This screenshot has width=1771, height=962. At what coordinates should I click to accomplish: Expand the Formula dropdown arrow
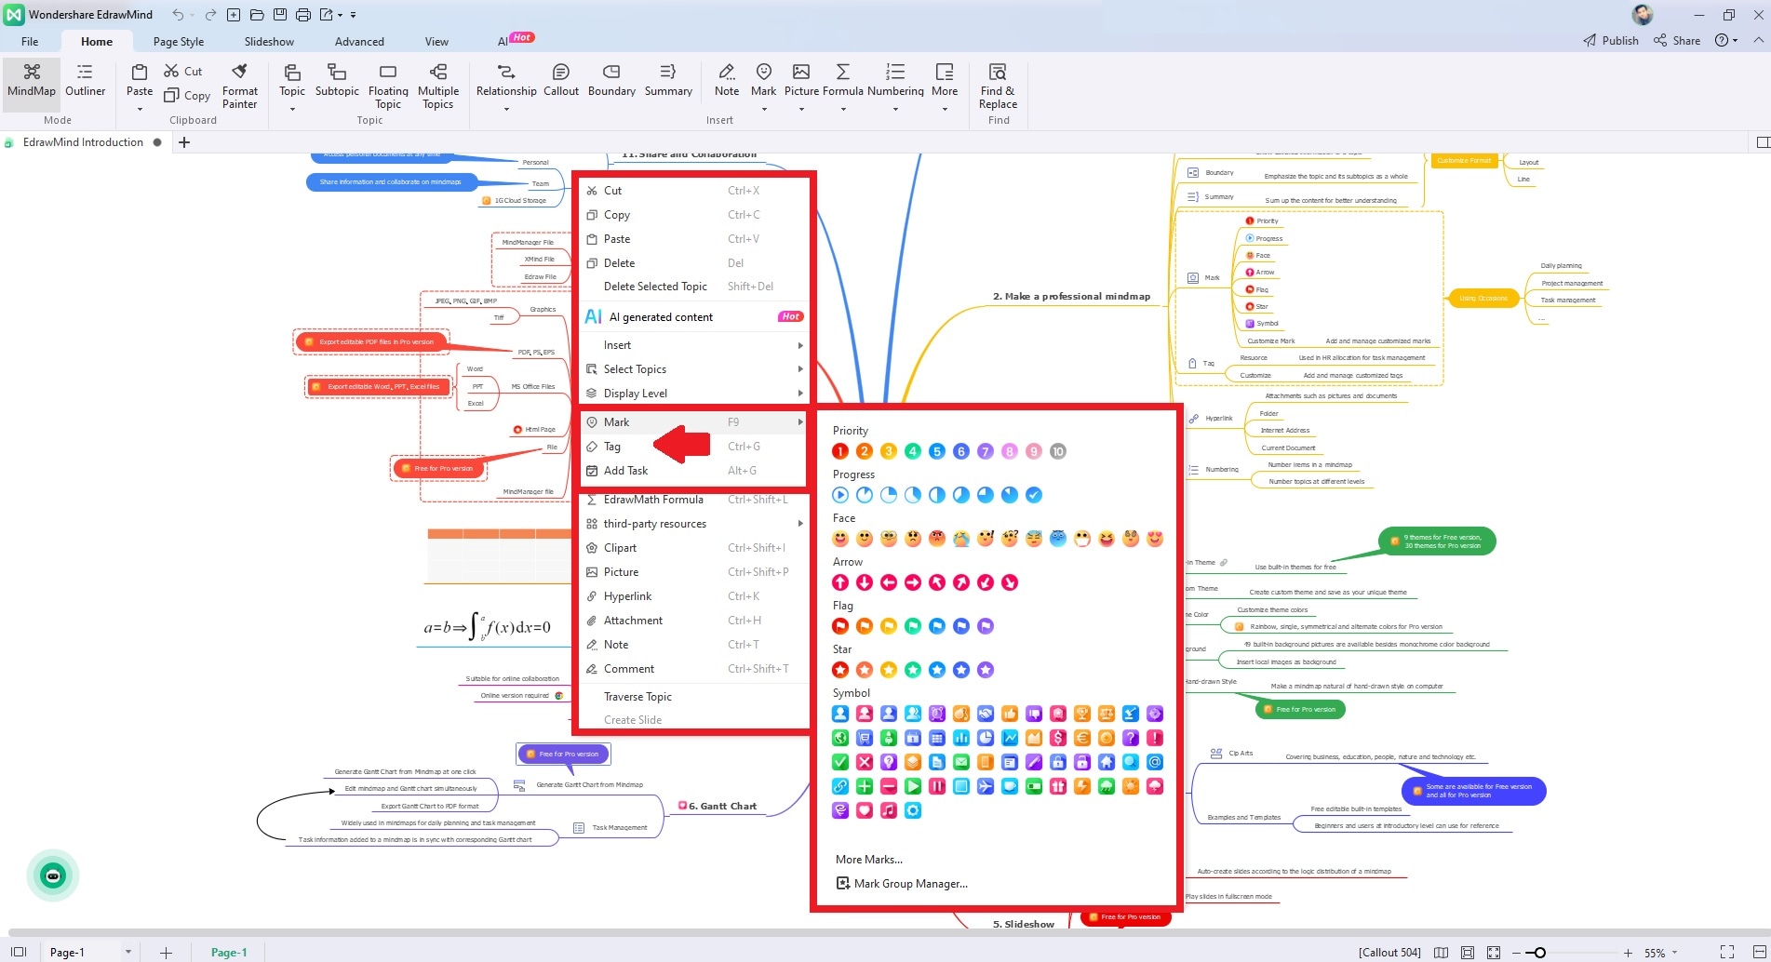tap(843, 109)
